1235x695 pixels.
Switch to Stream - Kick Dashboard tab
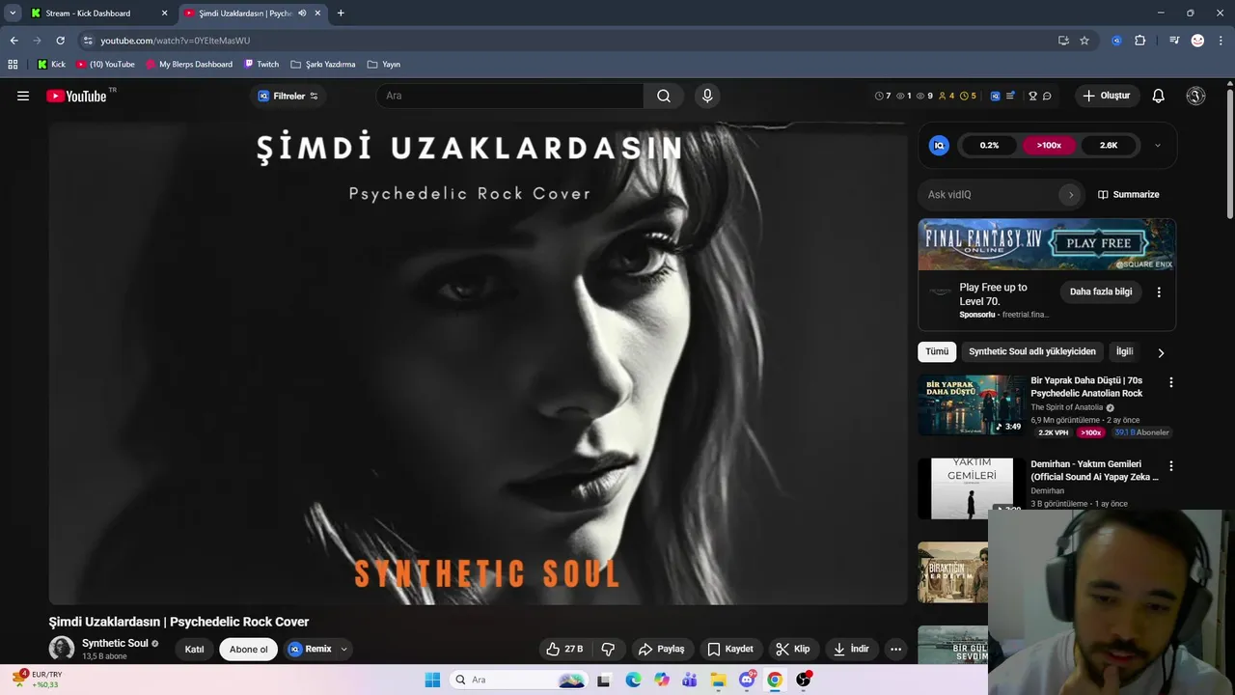[99, 14]
